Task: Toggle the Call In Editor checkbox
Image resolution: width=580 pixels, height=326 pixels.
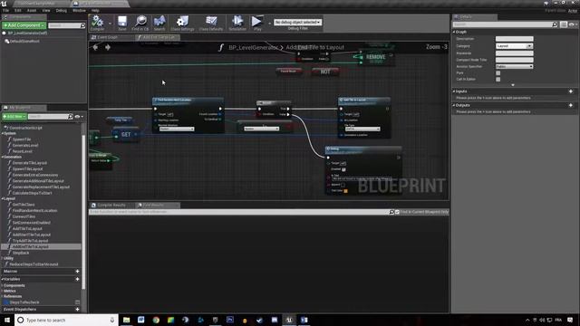Action: pyautogui.click(x=498, y=80)
